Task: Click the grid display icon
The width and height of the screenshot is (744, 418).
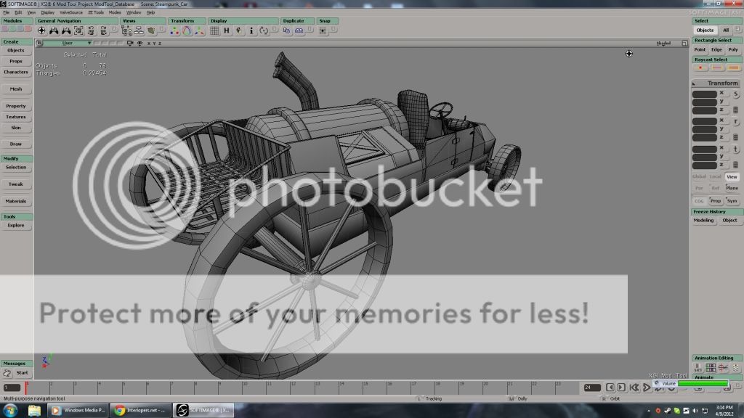Action: [x=216, y=31]
